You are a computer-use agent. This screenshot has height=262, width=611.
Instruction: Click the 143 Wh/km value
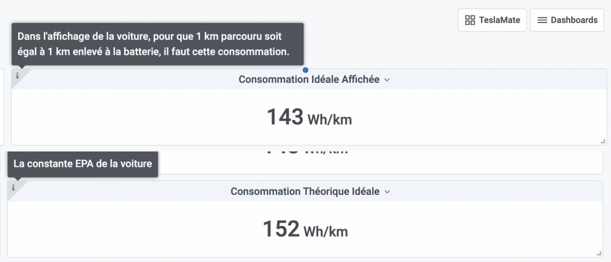coord(285,117)
